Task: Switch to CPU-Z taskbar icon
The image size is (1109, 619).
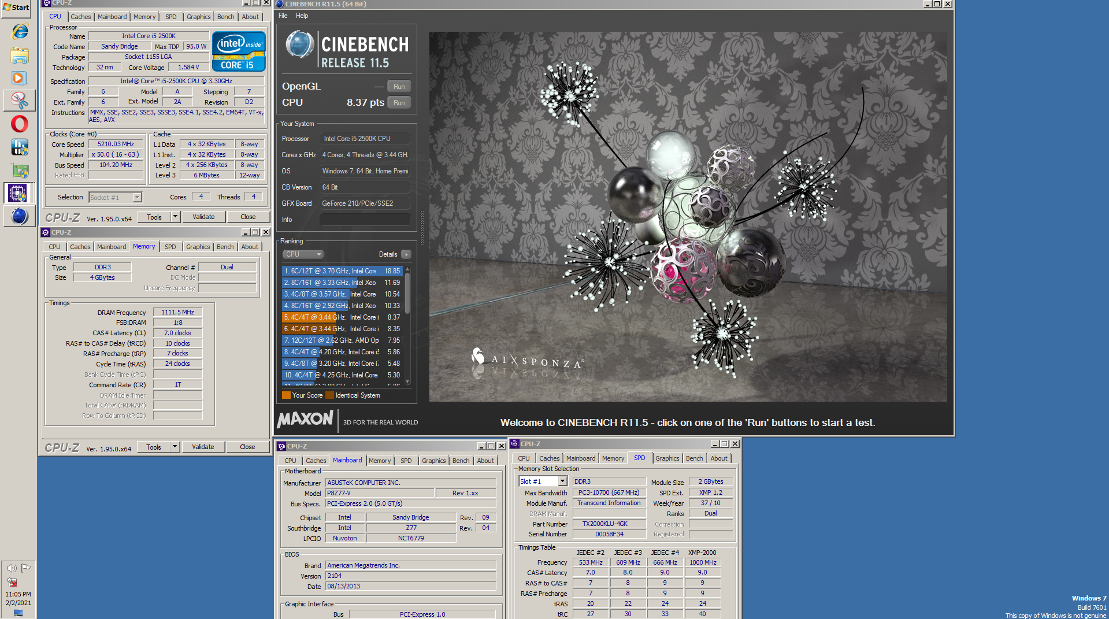Action: click(19, 193)
